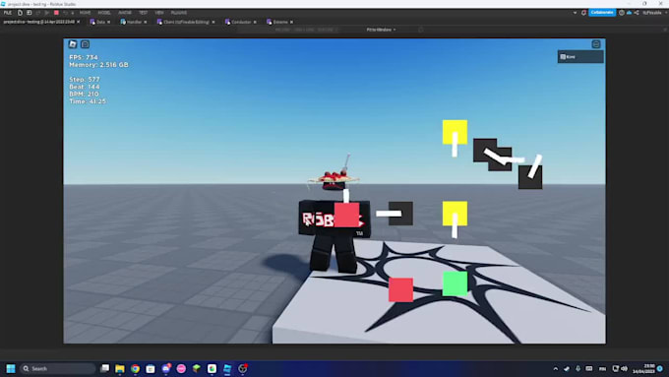Screen dimensions: 669x377
Task: Click the New file icon in toolbar
Action: (20, 13)
